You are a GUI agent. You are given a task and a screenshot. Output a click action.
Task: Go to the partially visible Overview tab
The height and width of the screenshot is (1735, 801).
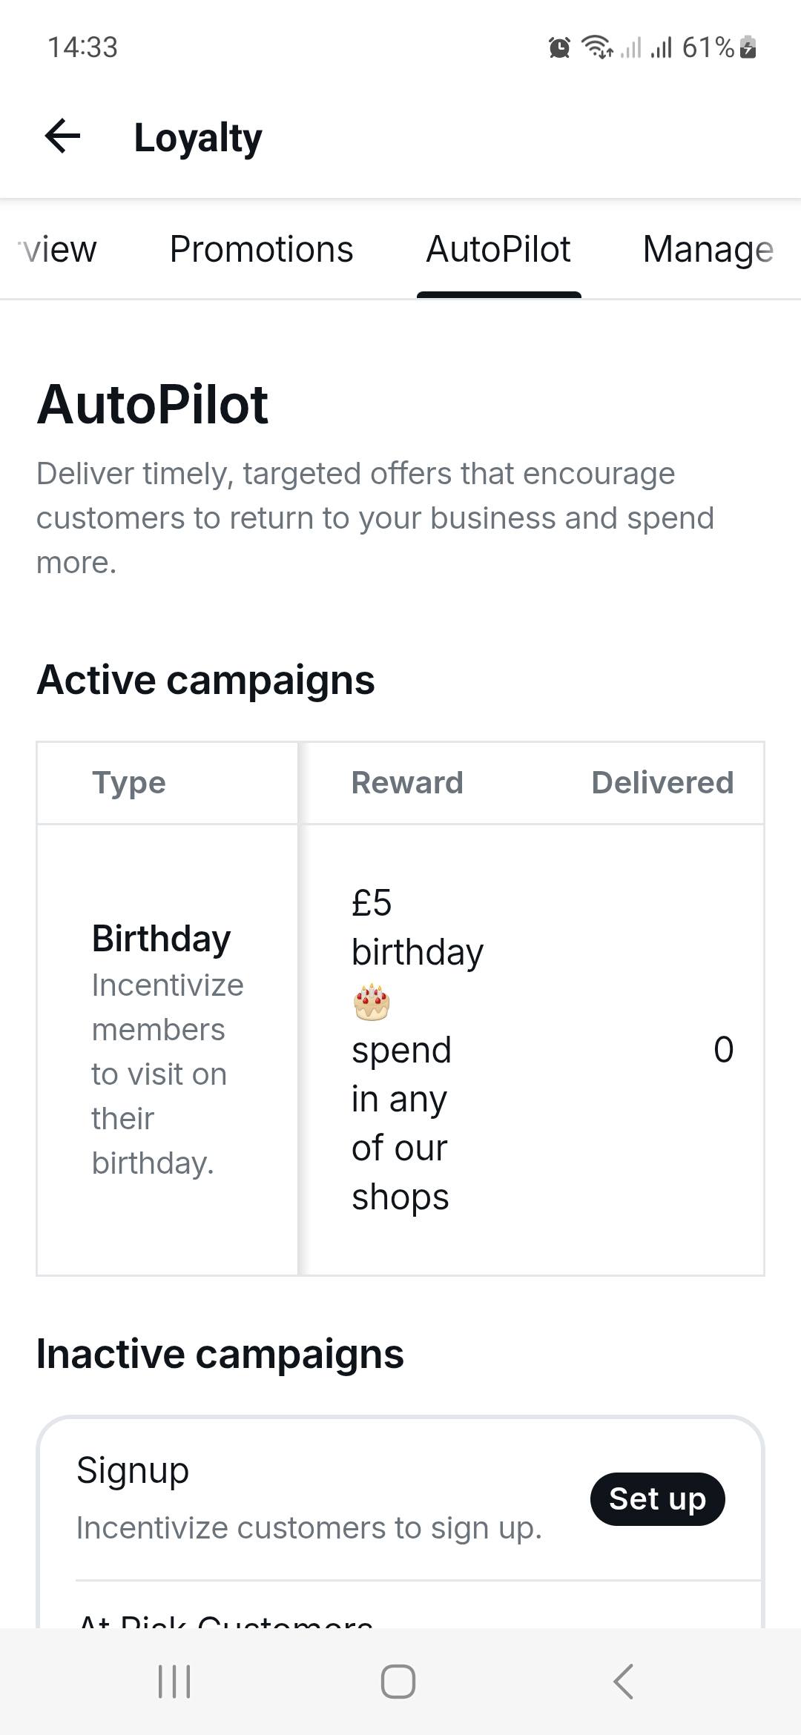[x=57, y=249]
